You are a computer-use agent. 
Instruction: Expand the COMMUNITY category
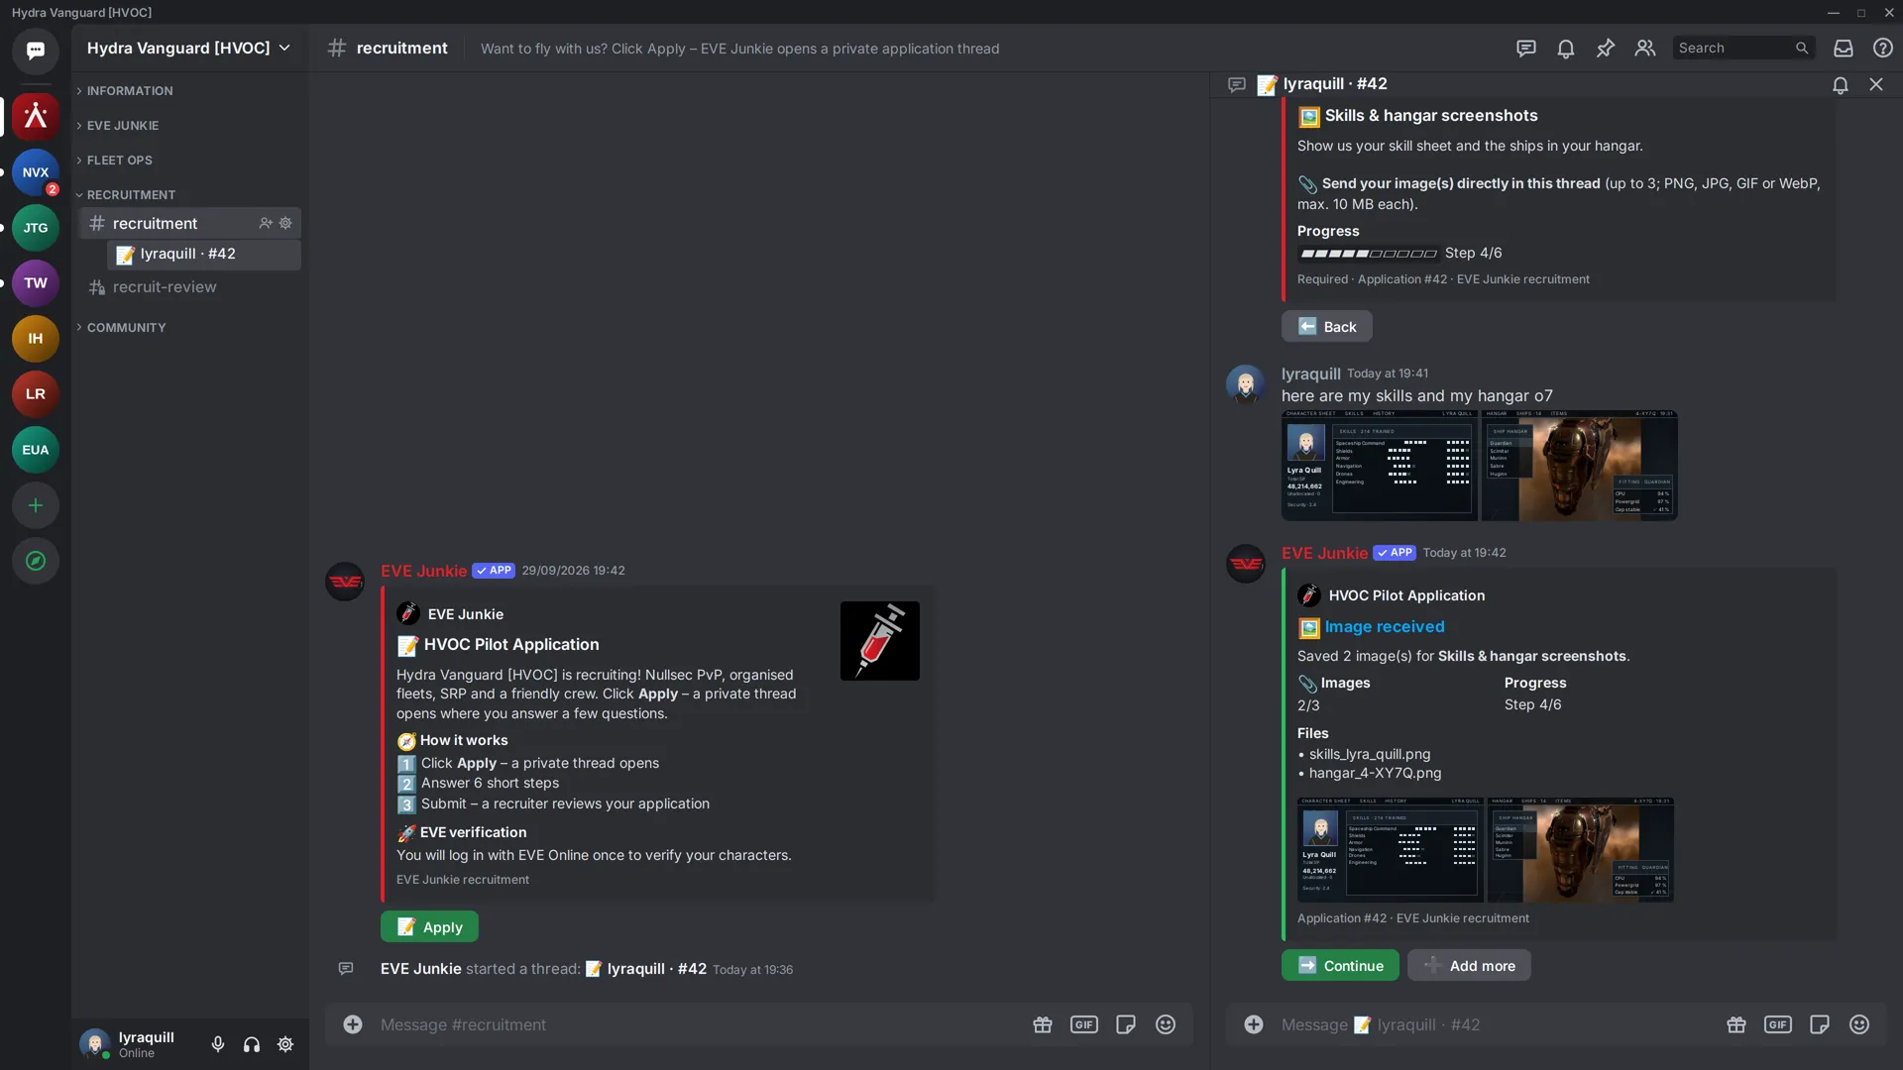click(121, 327)
